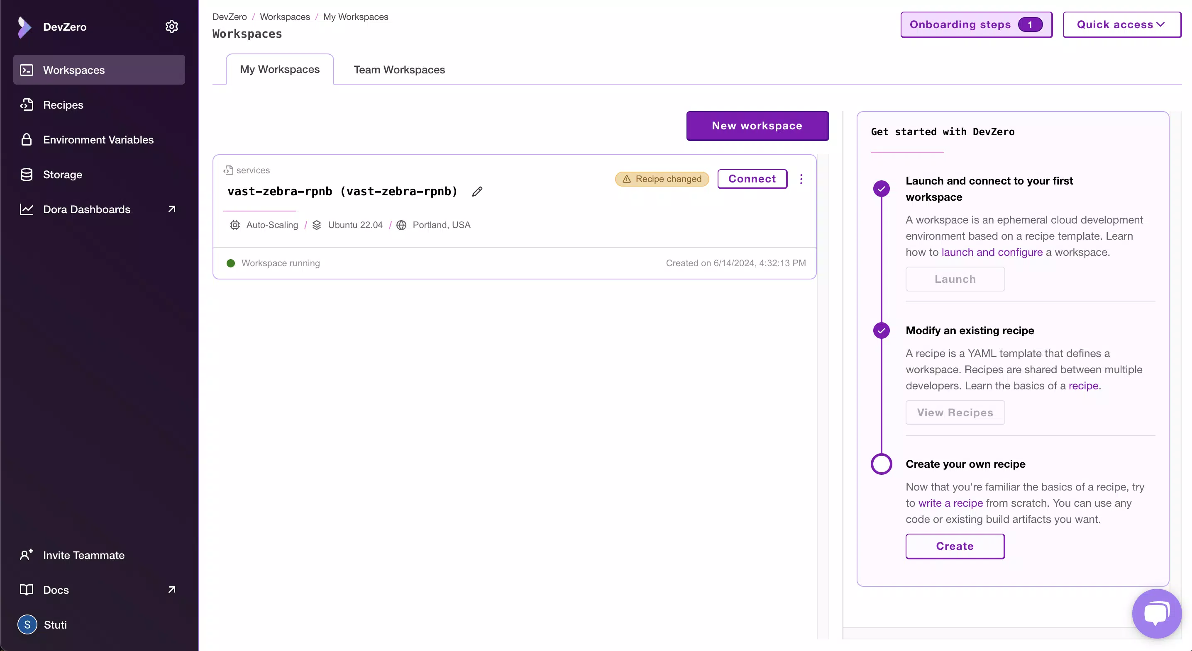Click the green Workspace running status dot
The width and height of the screenshot is (1192, 651).
[x=231, y=263]
